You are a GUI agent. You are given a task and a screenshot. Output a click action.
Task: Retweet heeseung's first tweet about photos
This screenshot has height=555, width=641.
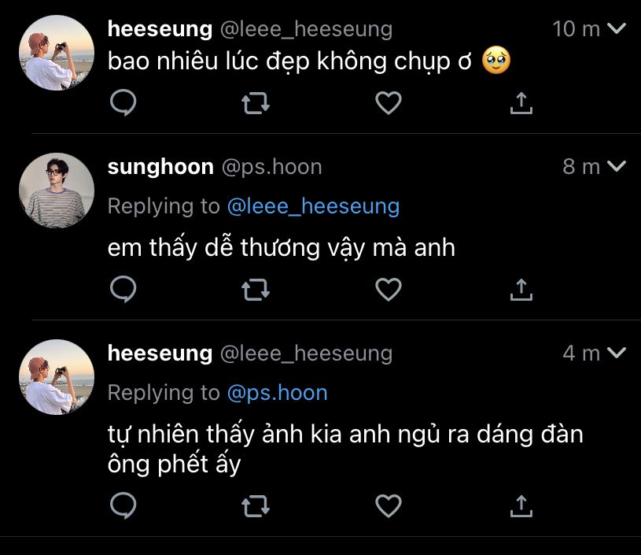coord(253,103)
